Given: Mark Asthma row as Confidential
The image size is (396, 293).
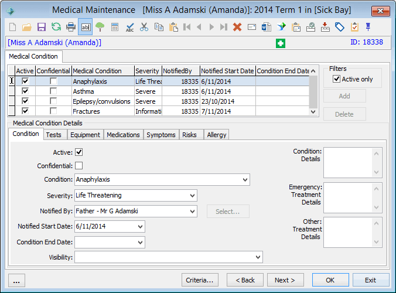Looking at the screenshot, I should [53, 91].
